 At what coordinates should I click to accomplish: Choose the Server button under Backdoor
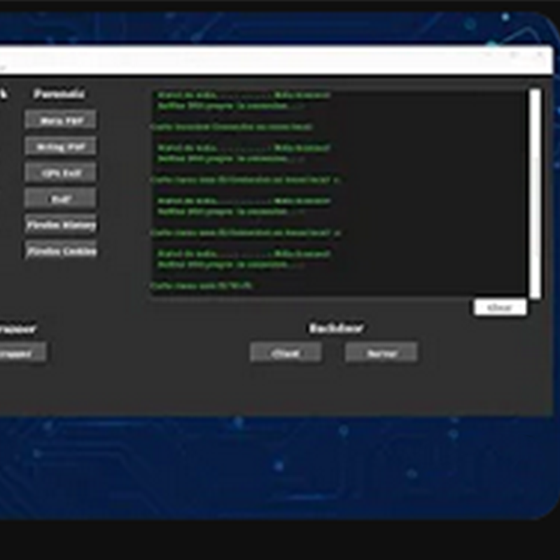point(381,353)
